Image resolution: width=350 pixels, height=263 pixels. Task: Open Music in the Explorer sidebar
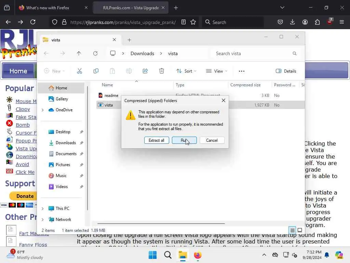pyautogui.click(x=61, y=176)
